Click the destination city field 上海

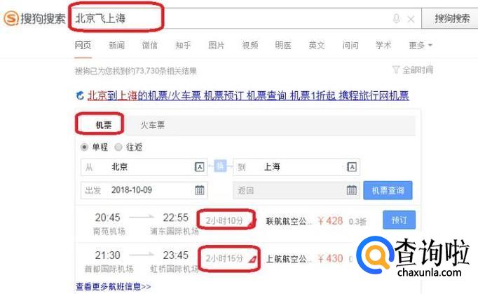coord(296,167)
